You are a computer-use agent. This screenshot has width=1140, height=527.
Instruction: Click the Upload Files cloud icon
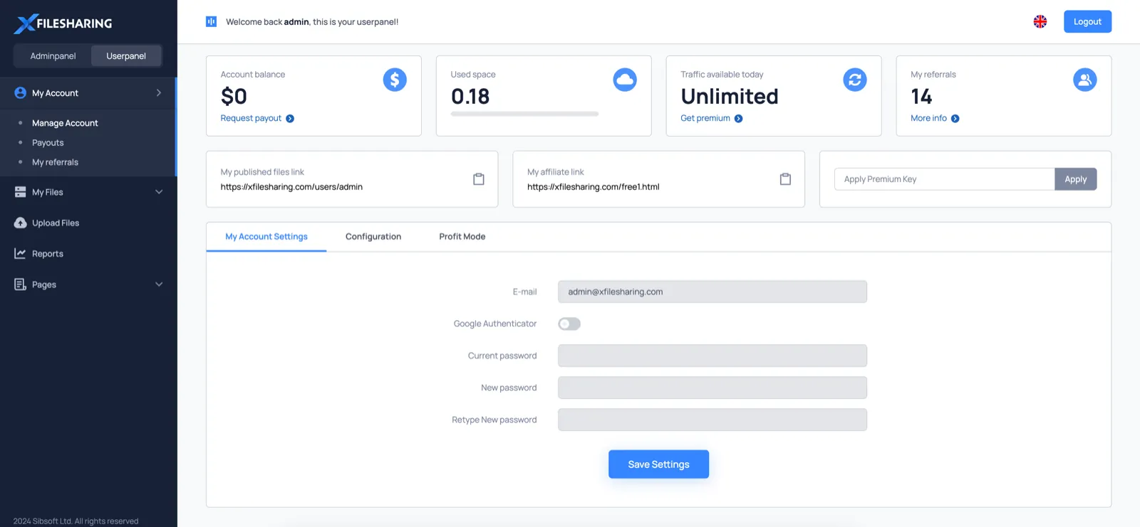[x=21, y=223]
